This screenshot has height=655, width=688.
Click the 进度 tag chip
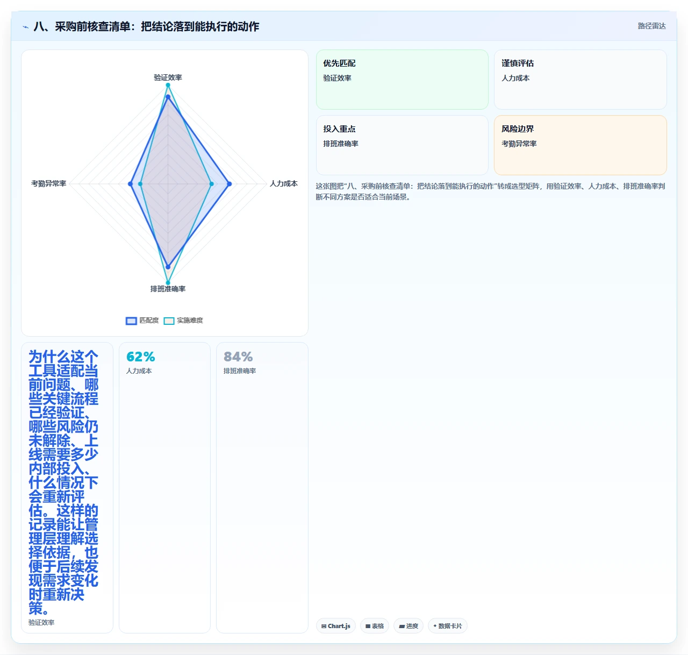click(x=408, y=626)
